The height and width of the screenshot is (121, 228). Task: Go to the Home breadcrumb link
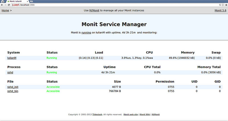5,11
